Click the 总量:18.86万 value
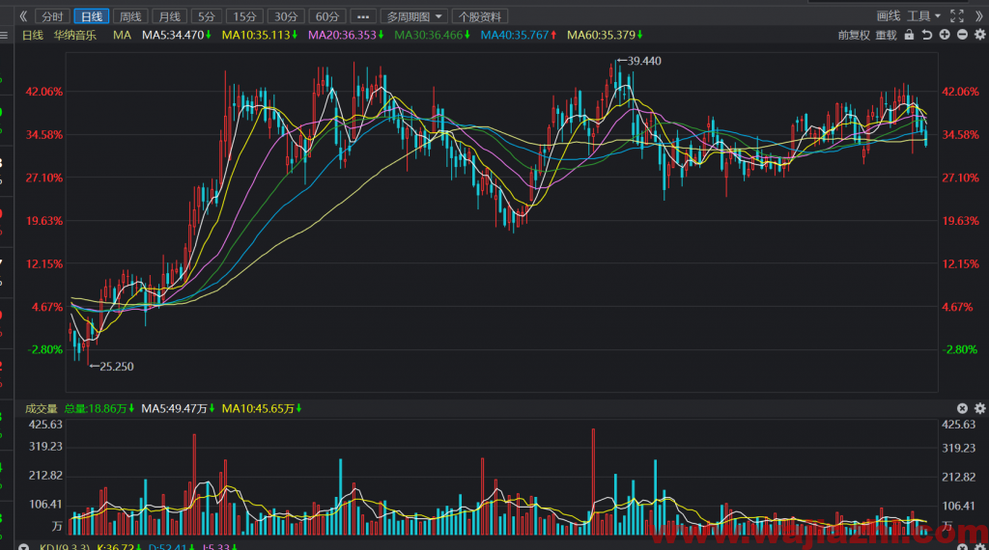The height and width of the screenshot is (550, 989). (x=99, y=409)
